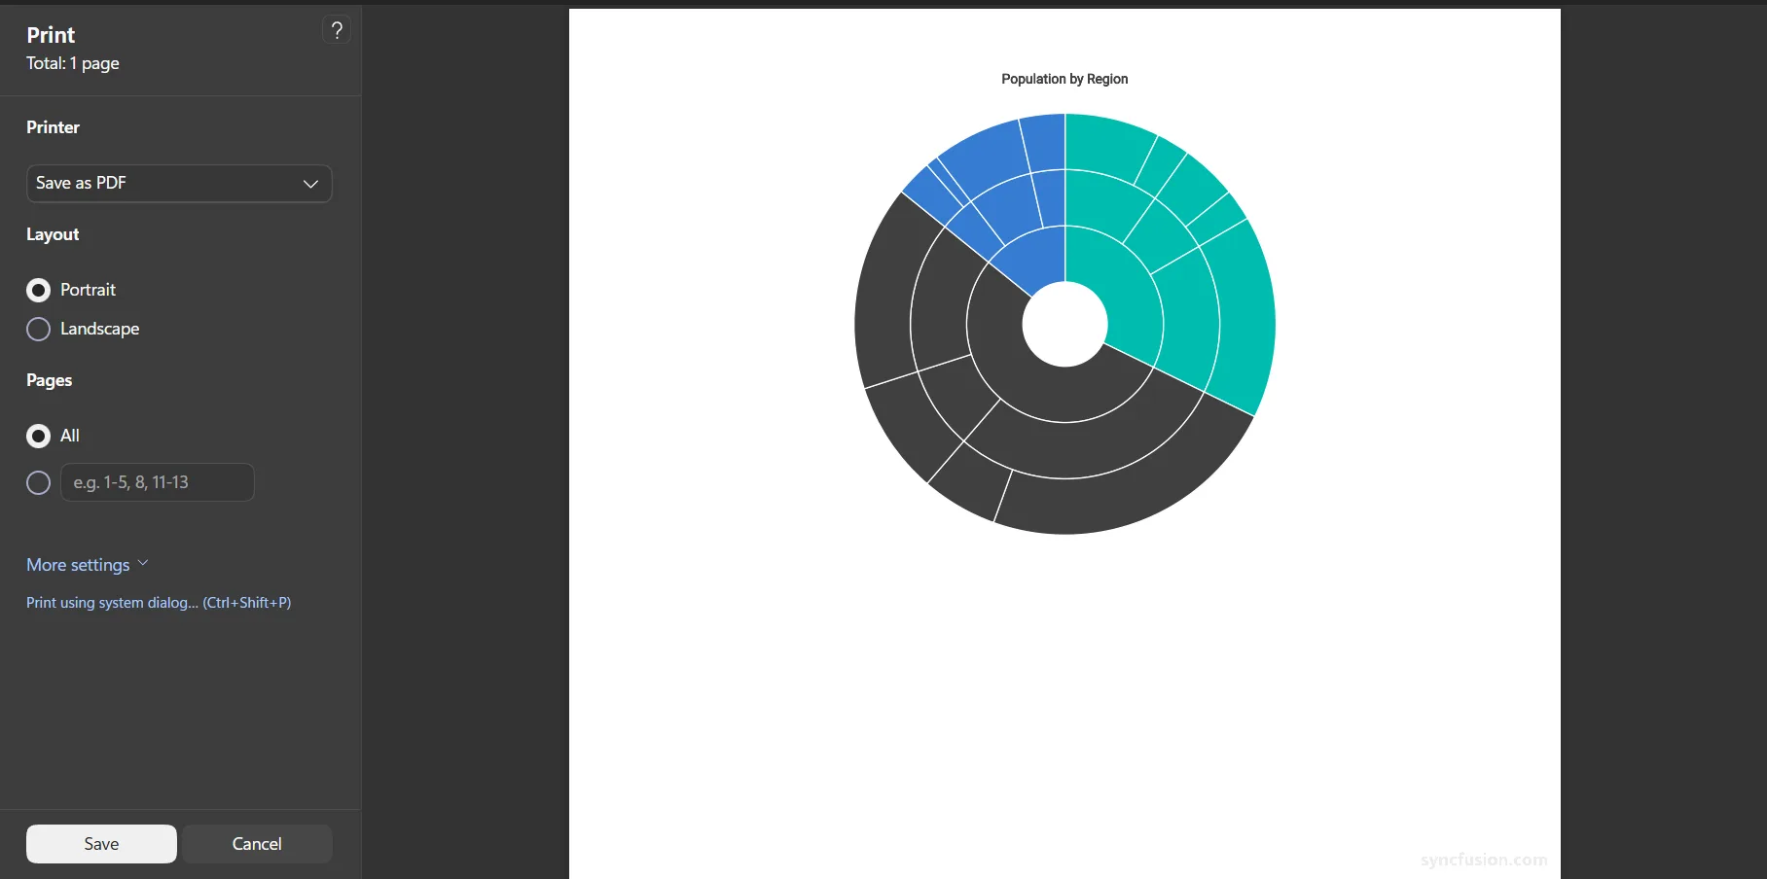1767x879 pixels.
Task: Choose the Landscape layout option
Action: 39,329
